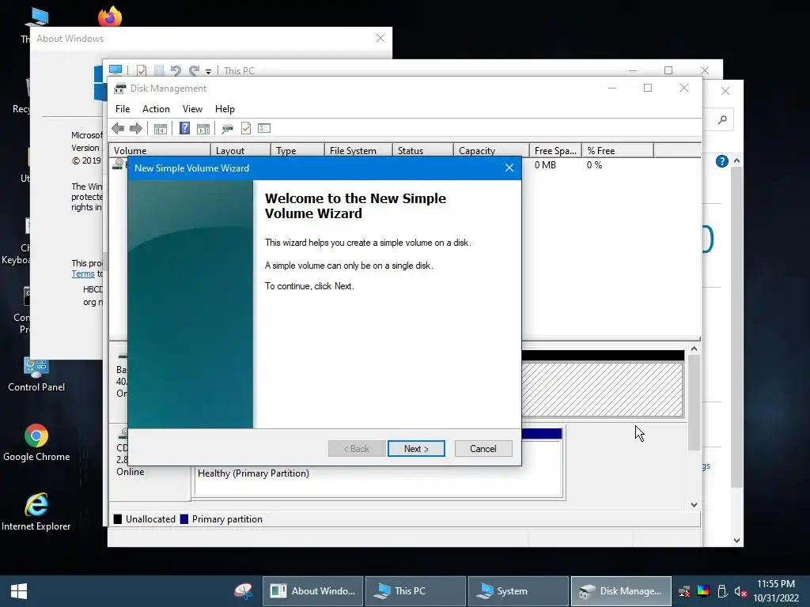Expand Customize Quick Access Toolbar dropdown in This PC
The image size is (810, 607).
208,71
